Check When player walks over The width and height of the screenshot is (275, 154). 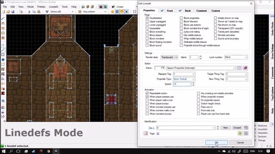147,100
